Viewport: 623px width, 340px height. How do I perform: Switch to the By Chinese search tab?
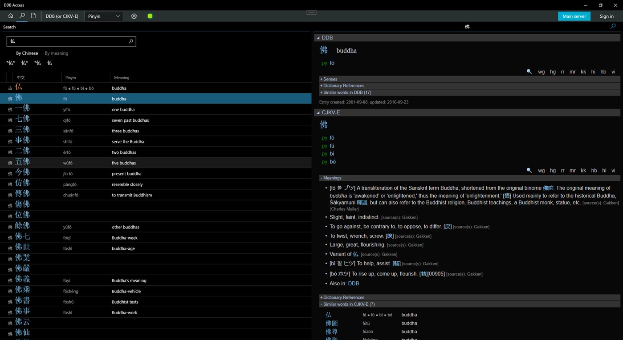tap(27, 53)
